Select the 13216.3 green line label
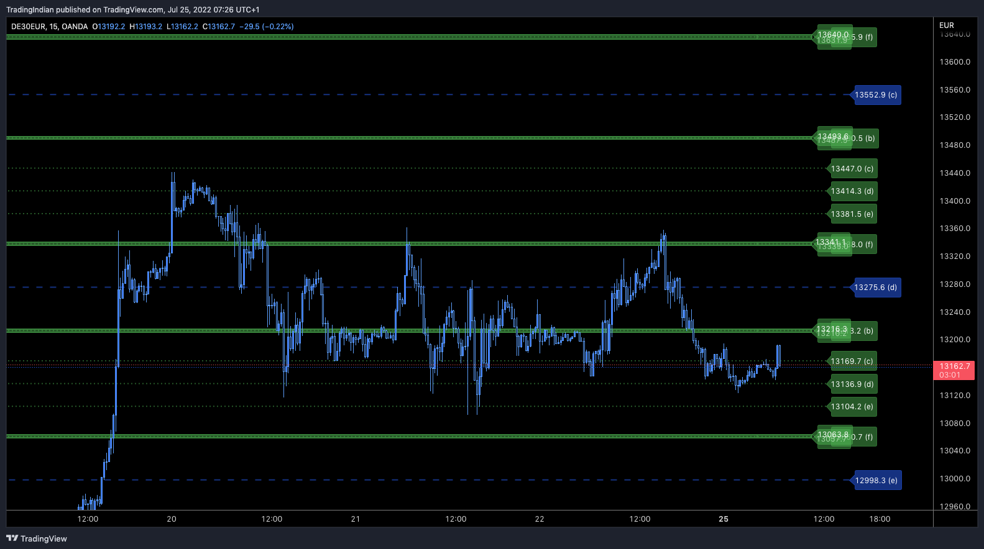 click(x=832, y=329)
